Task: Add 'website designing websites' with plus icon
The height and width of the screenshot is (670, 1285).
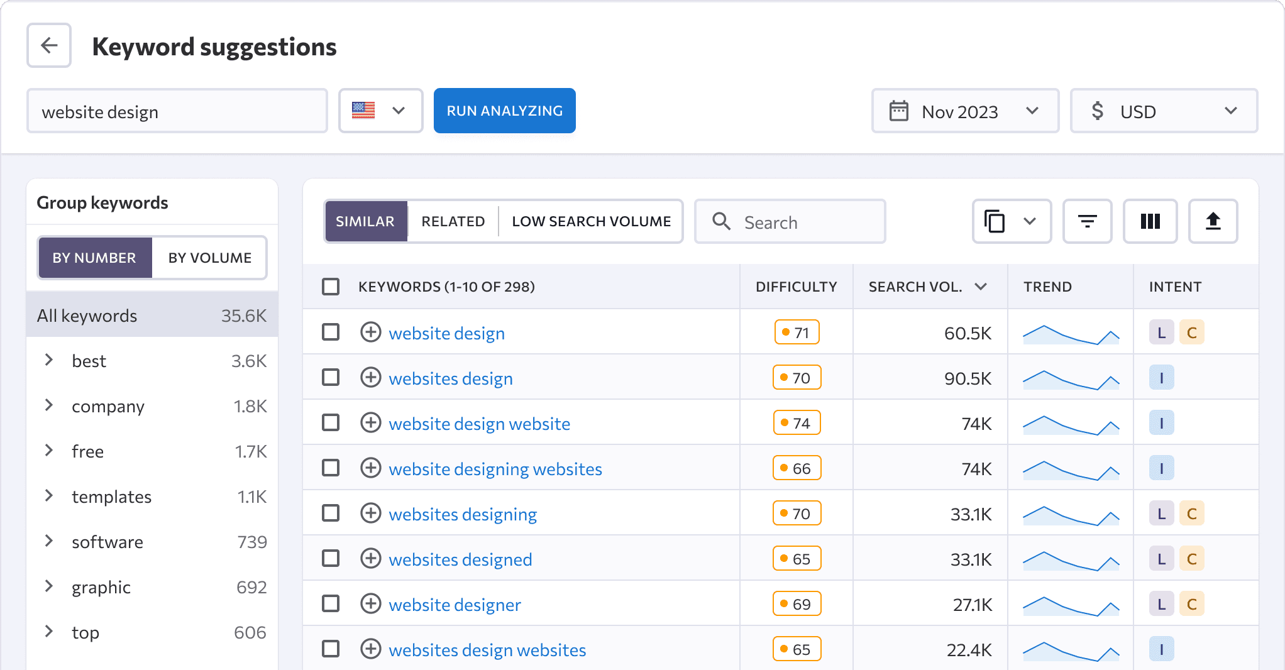Action: (x=371, y=468)
